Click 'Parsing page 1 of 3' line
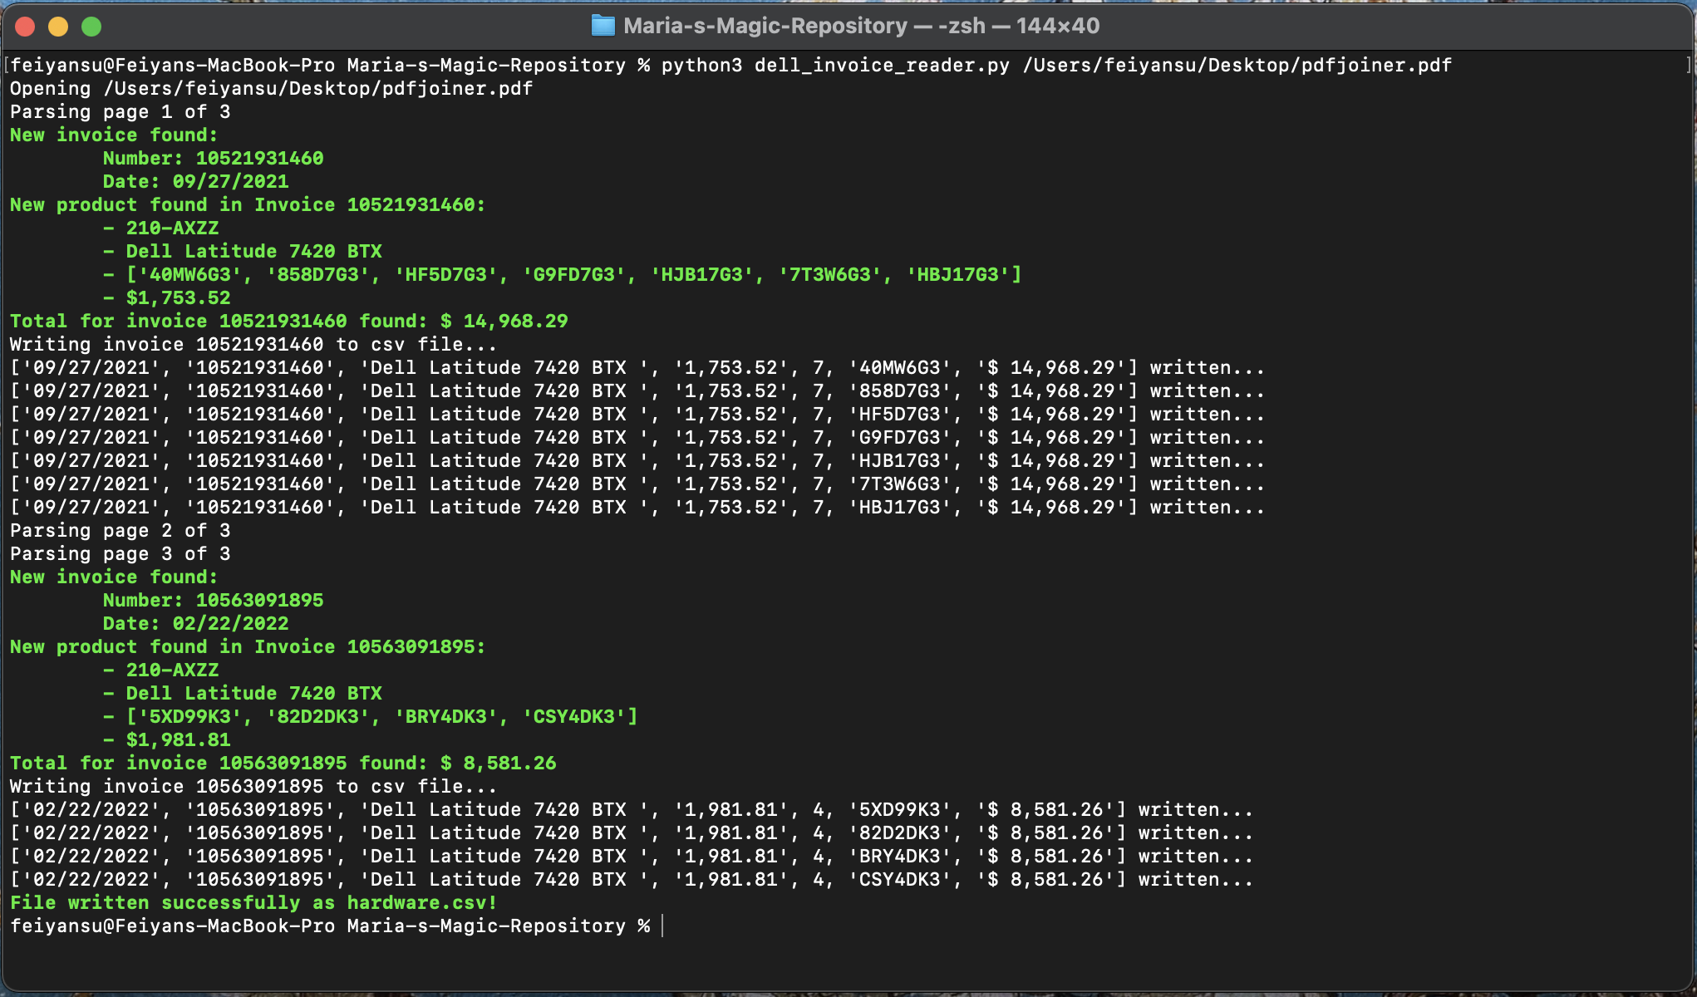The height and width of the screenshot is (997, 1697). coord(121,112)
